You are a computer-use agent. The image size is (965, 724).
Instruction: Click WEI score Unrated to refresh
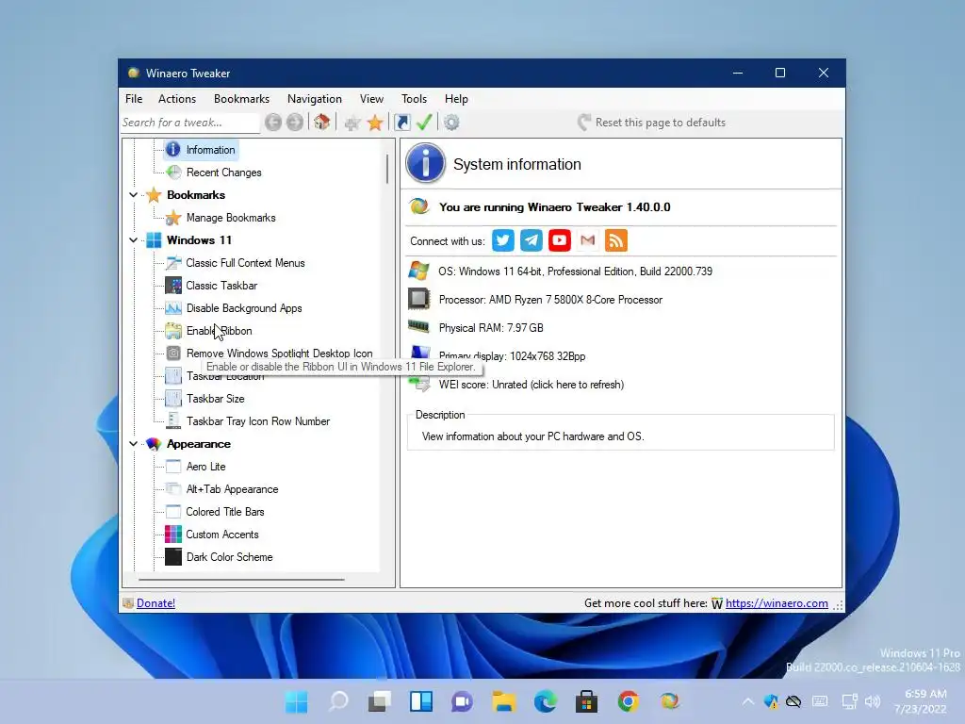click(x=532, y=385)
